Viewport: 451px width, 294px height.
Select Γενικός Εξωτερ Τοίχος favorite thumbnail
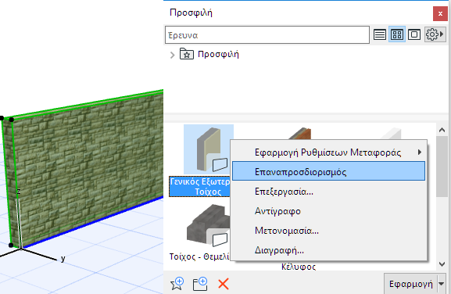click(x=209, y=149)
